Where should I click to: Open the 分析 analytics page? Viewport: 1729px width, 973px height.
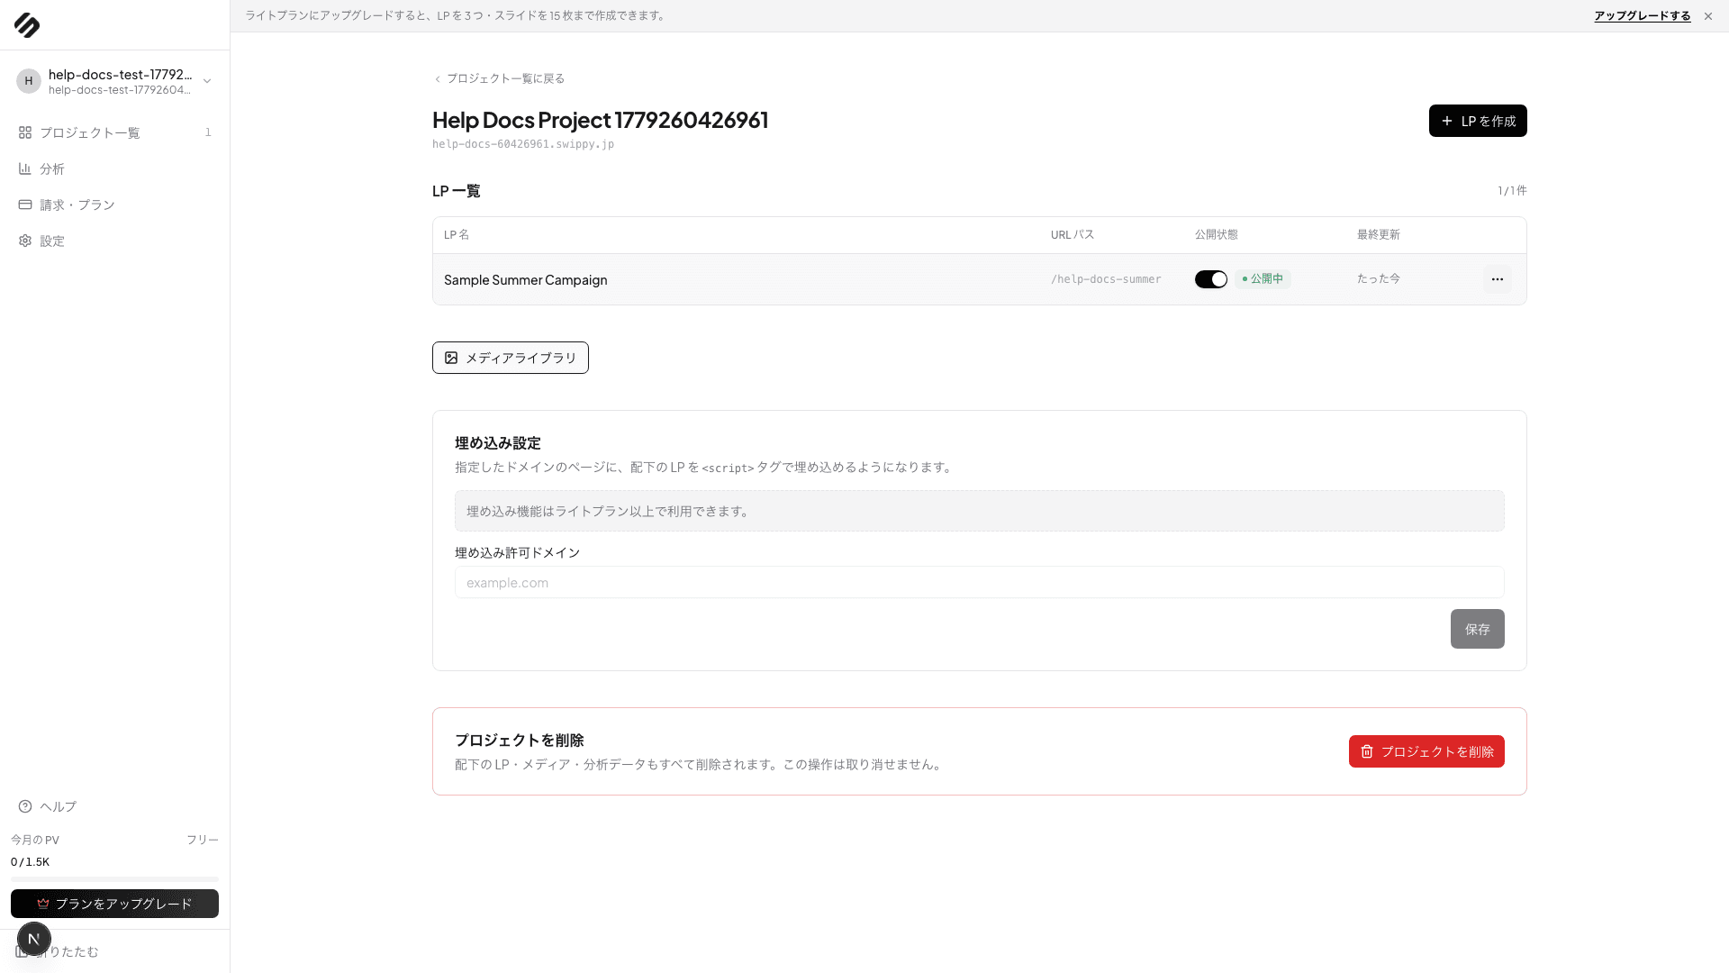[114, 168]
